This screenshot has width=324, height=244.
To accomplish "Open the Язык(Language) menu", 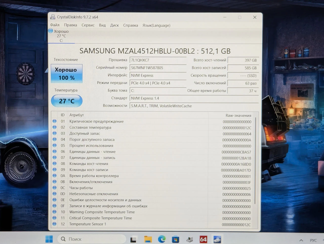I will point(156,25).
